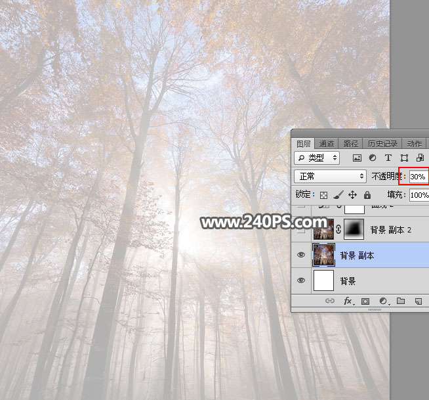
Task: Click the fill 100% field
Action: (x=419, y=195)
